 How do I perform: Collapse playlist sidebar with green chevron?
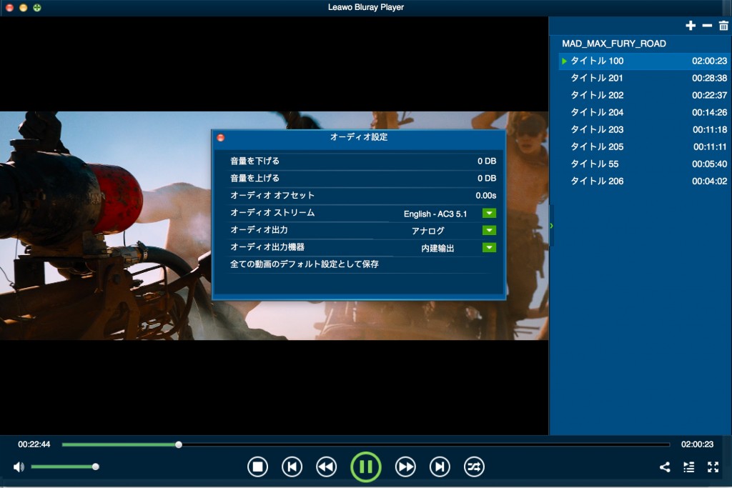pos(551,226)
